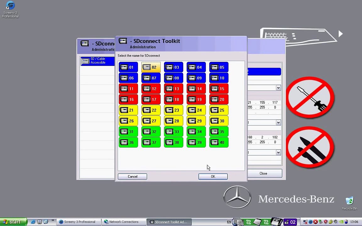Image resolution: width=362 pixels, height=226 pixels.
Task: Open the middle dropdown in the background window
Action: click(x=278, y=122)
